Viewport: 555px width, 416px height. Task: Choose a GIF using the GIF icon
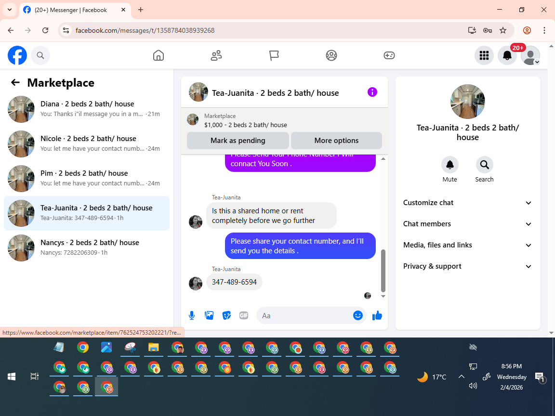click(243, 315)
